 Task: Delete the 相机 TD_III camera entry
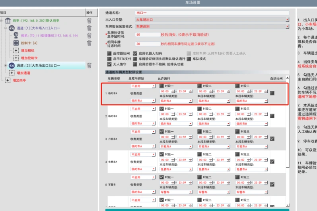pos(89,35)
